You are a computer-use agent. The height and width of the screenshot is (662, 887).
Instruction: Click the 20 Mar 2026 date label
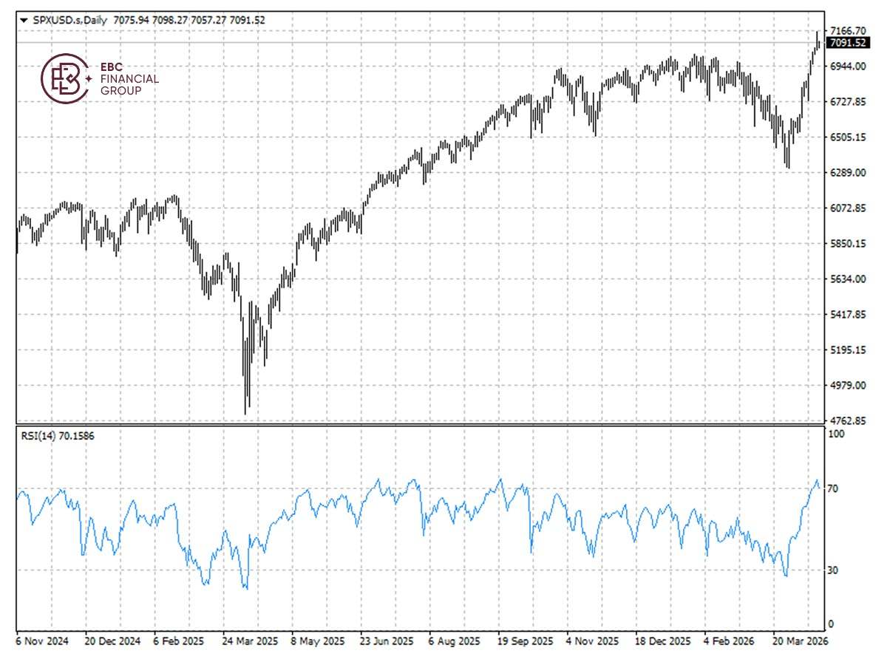801,642
